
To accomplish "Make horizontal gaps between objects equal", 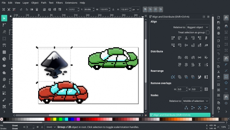I will (x=200, y=57).
